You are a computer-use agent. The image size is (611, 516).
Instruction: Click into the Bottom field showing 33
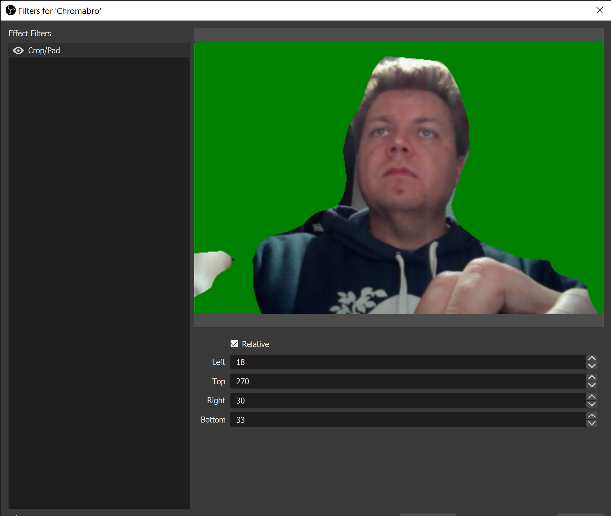[x=407, y=420]
